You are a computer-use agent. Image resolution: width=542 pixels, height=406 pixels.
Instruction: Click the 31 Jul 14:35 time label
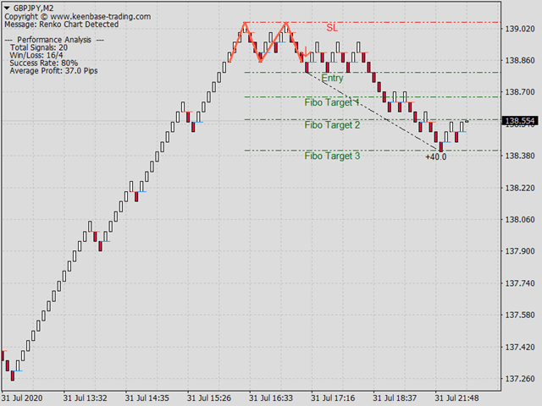coord(147,398)
